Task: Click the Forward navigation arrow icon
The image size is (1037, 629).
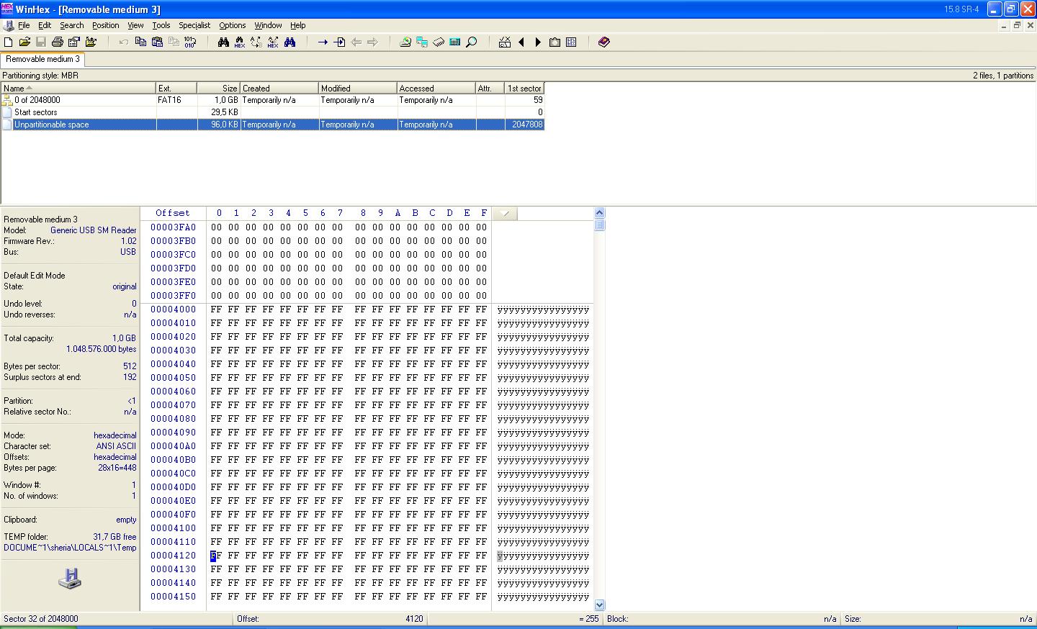Action: 372,42
